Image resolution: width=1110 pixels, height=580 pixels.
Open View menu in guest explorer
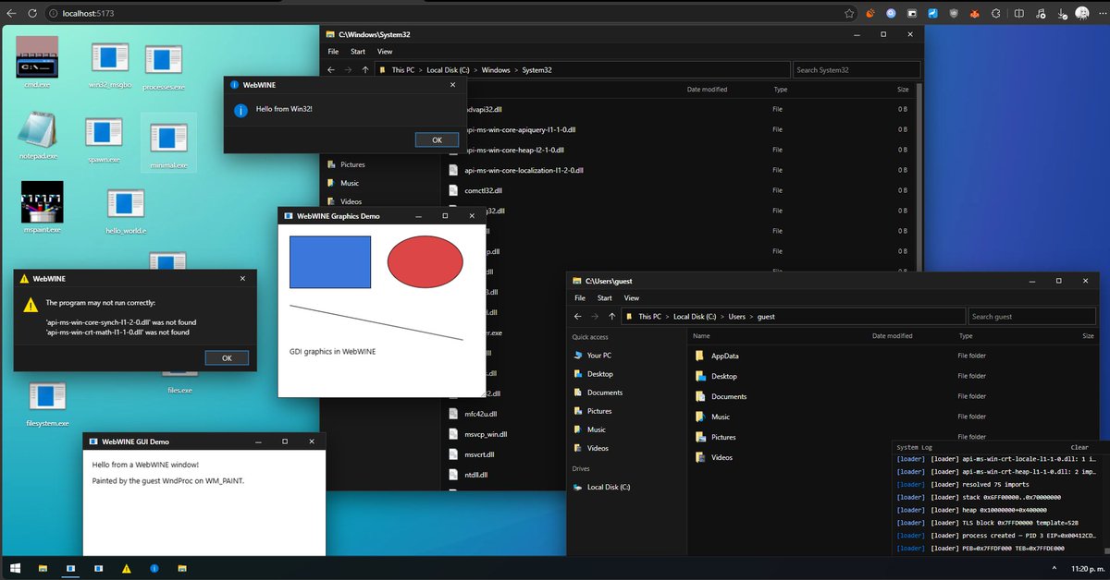(x=632, y=298)
